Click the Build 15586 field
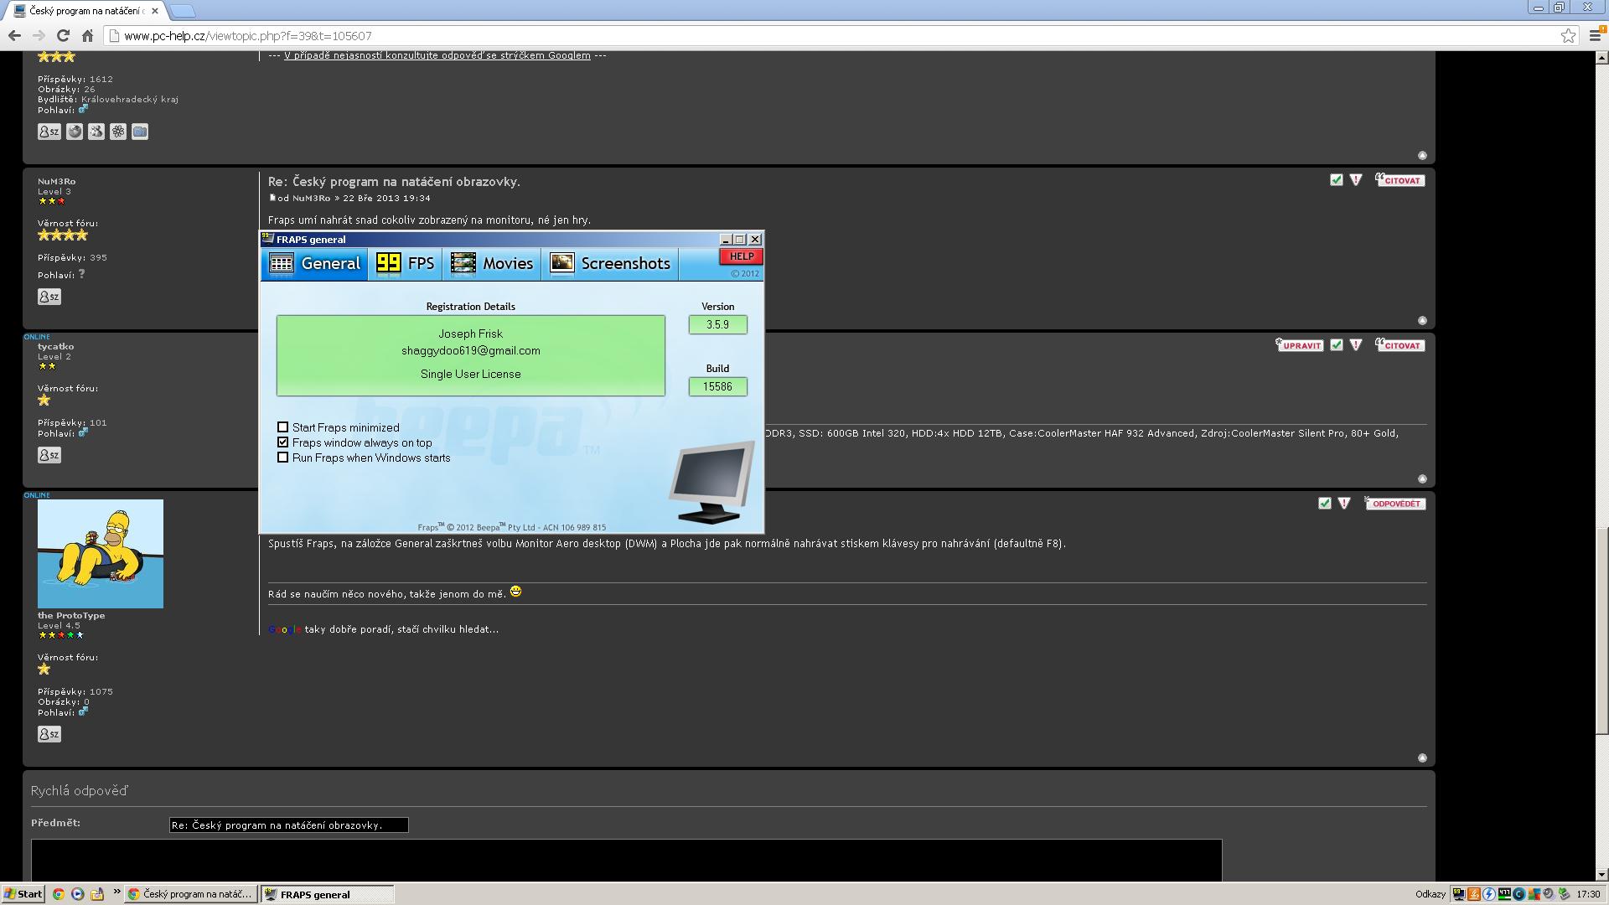1609x905 pixels. 717,386
